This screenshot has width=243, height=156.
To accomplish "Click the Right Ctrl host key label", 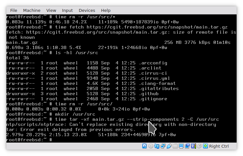I will point(219,146).
